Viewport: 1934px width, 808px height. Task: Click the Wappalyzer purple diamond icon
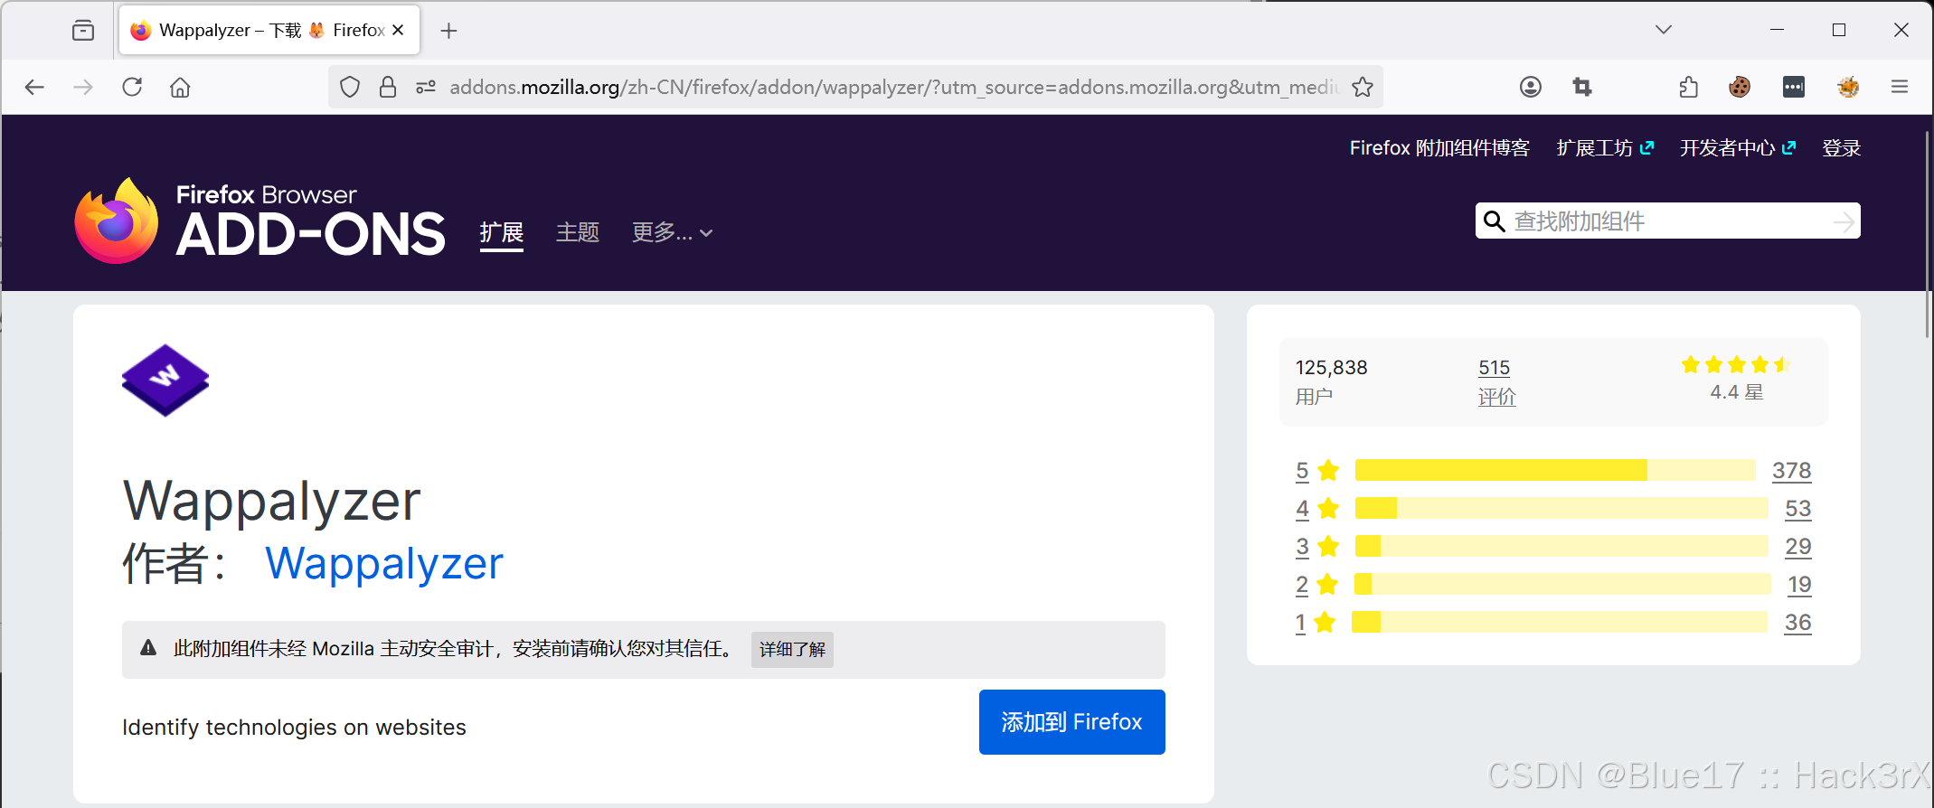[165, 381]
